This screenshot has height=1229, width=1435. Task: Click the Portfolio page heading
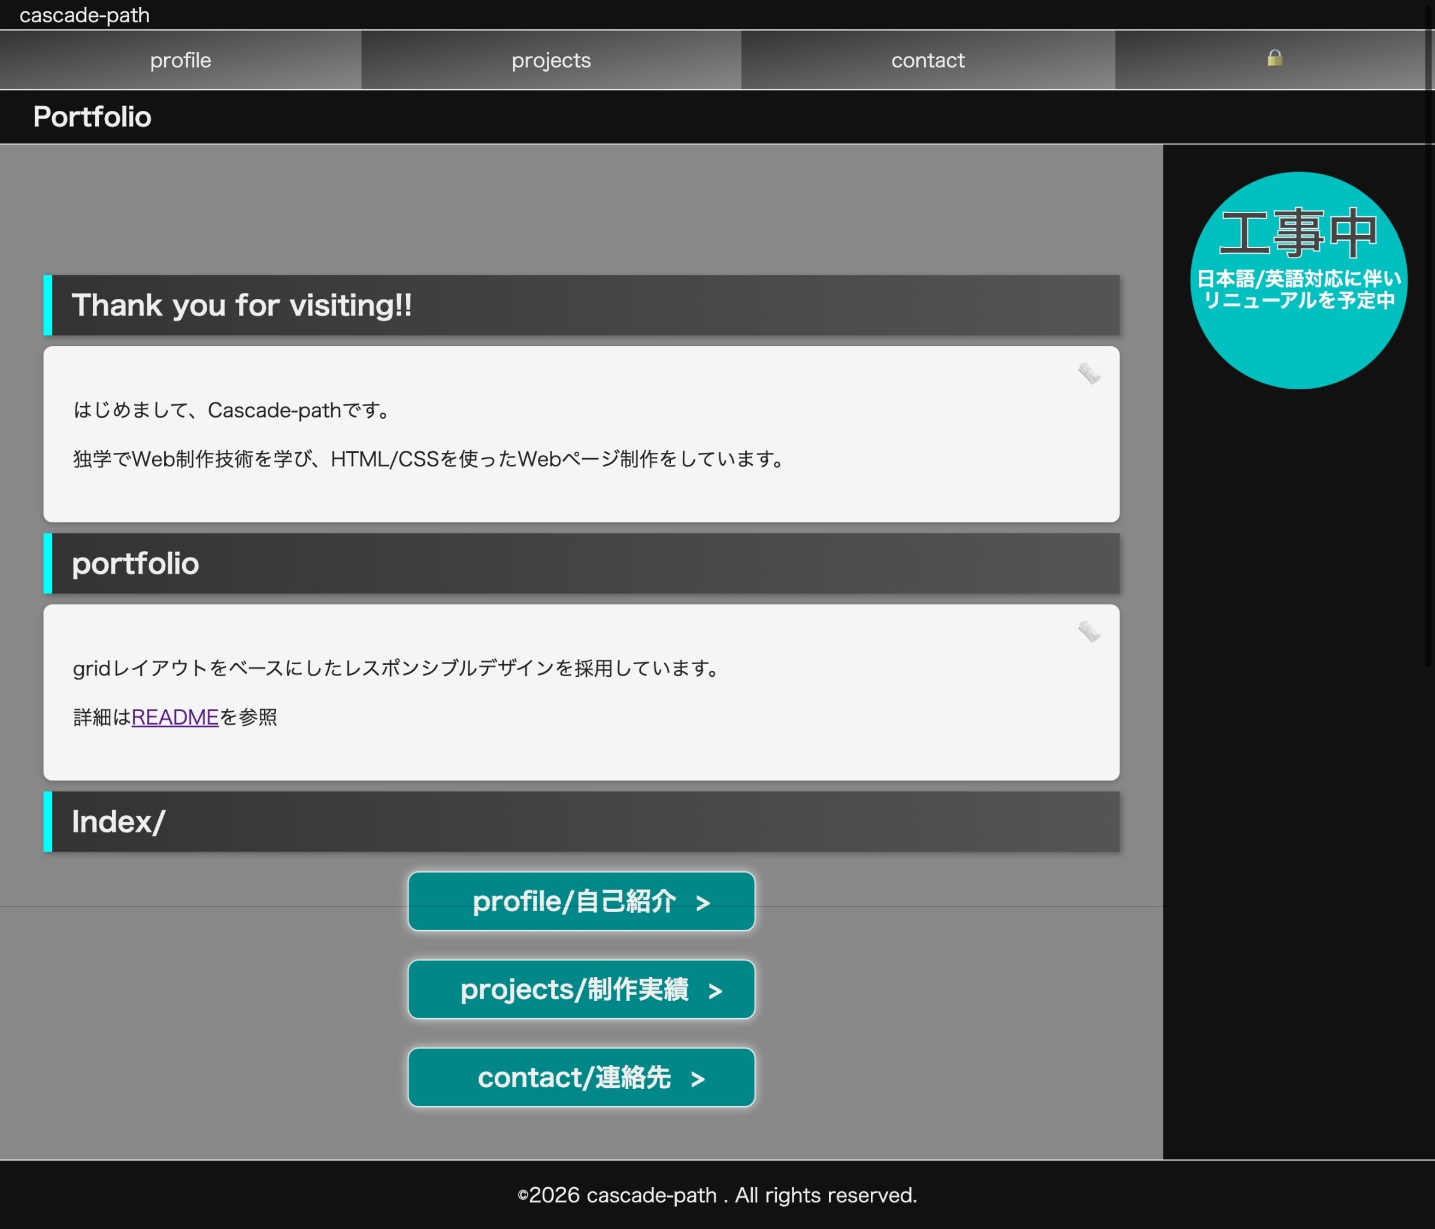92,117
